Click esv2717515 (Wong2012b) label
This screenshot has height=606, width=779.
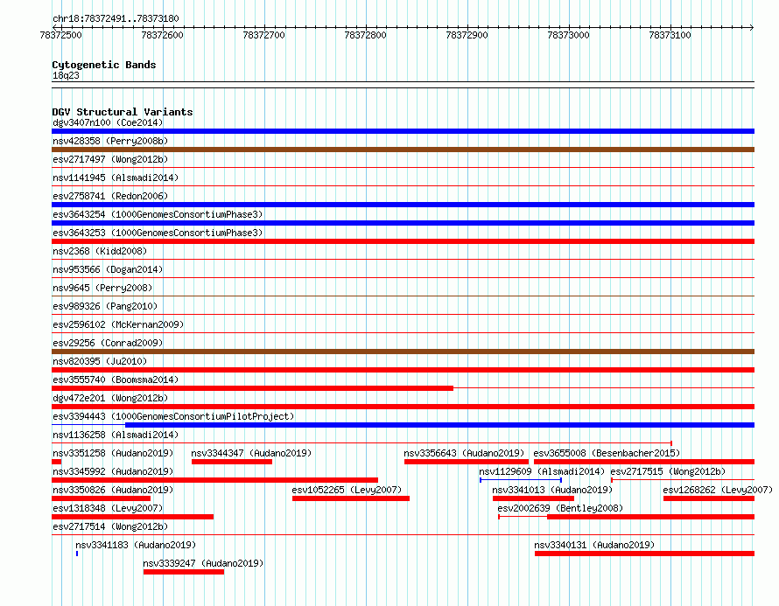[668, 471]
